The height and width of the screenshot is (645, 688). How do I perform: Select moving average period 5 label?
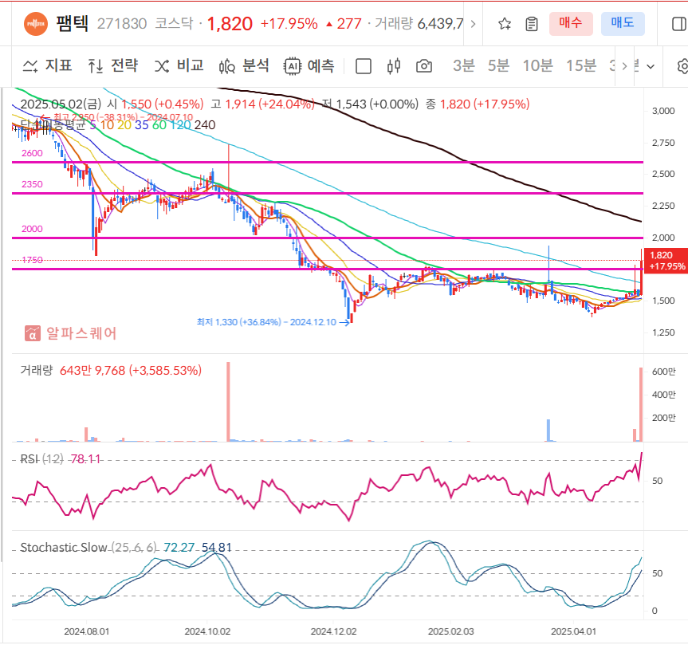tap(92, 125)
